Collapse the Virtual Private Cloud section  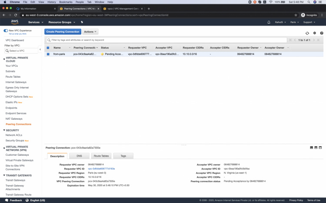4,58
